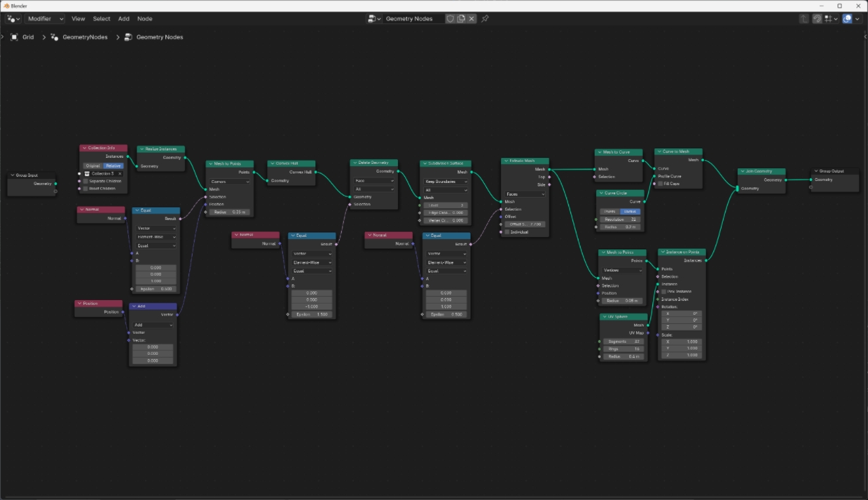Click the Level slider in Subdivision Surface
Screen dimensions: 868x500
pos(444,205)
